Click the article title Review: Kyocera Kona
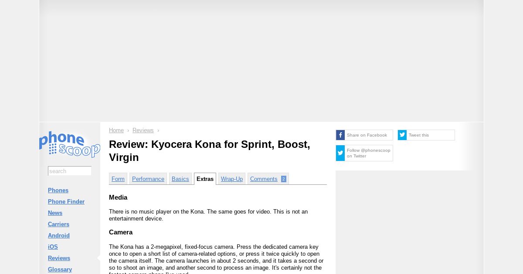 (x=210, y=151)
